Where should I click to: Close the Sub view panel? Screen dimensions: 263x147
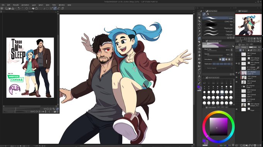click(58, 12)
